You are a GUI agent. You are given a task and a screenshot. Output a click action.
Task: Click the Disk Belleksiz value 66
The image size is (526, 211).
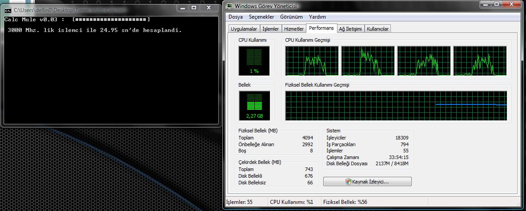pyautogui.click(x=310, y=183)
